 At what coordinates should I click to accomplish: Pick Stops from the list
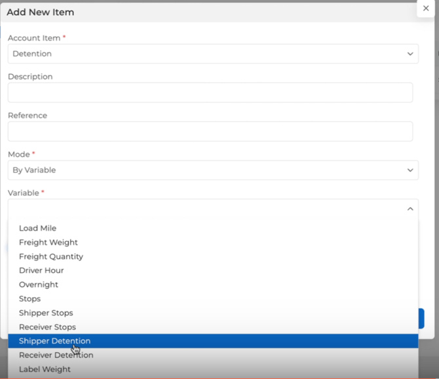(30, 299)
